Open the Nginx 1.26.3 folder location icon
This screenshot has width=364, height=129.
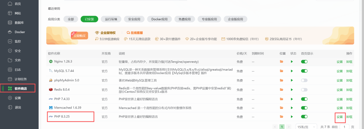click(x=282, y=62)
